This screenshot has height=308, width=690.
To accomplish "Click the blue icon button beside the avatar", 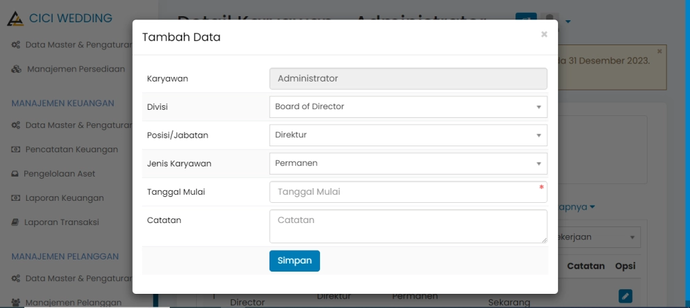I will click(x=526, y=21).
